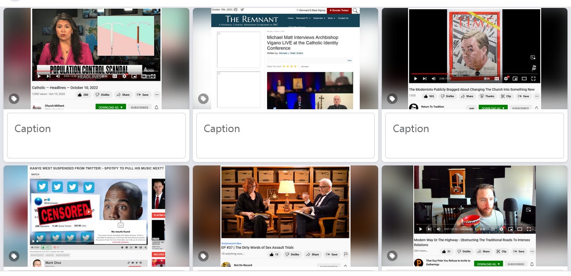Click the tag icon on the Kanye West card
This screenshot has width=571, height=276.
tap(14, 256)
